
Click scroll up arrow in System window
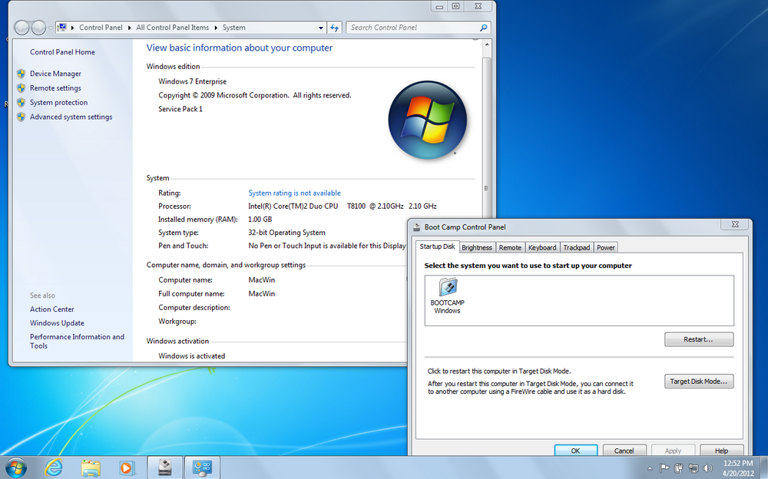coord(486,45)
